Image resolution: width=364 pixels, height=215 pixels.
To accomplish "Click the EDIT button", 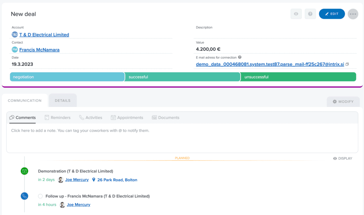I will (x=332, y=14).
